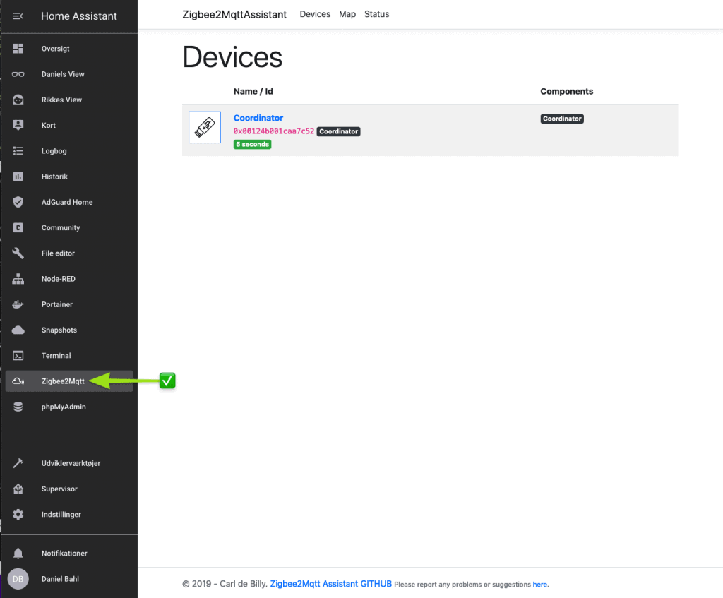Click the Logbog list icon
Screen dimensions: 723x598
(x=18, y=151)
